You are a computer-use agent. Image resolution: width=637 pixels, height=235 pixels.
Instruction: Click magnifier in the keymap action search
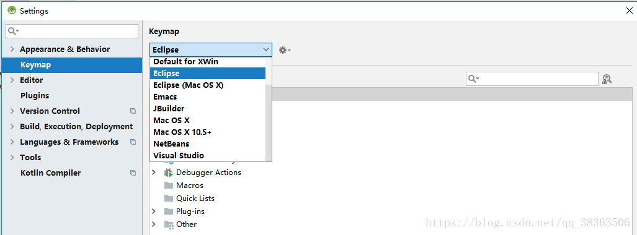[474, 79]
